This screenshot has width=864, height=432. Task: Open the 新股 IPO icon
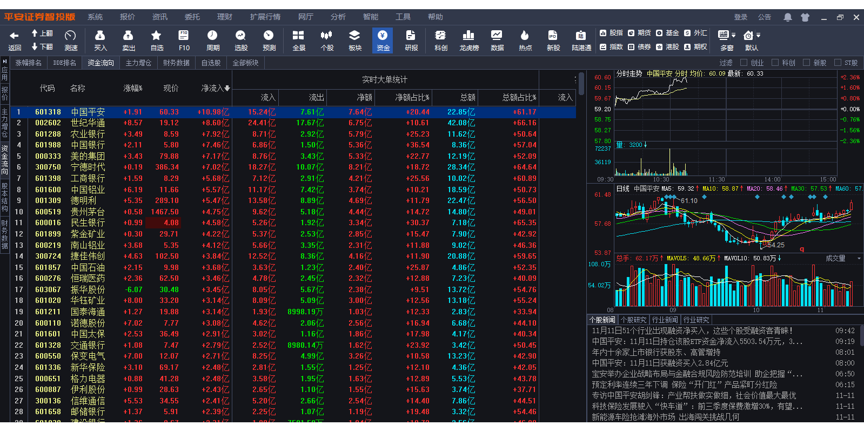point(553,40)
